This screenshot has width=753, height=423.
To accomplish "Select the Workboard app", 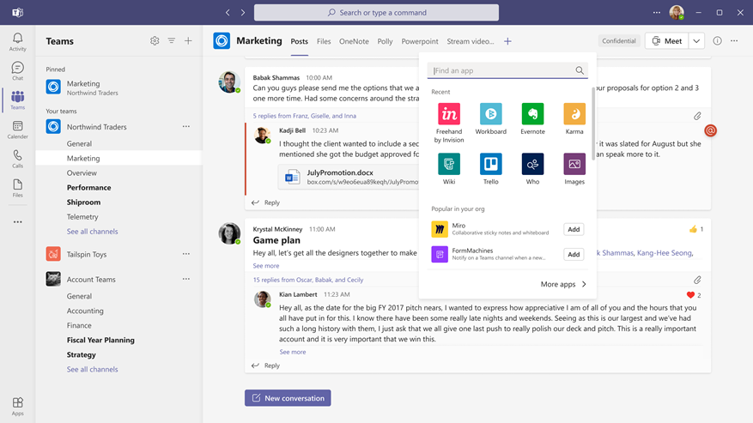I will coord(491,119).
